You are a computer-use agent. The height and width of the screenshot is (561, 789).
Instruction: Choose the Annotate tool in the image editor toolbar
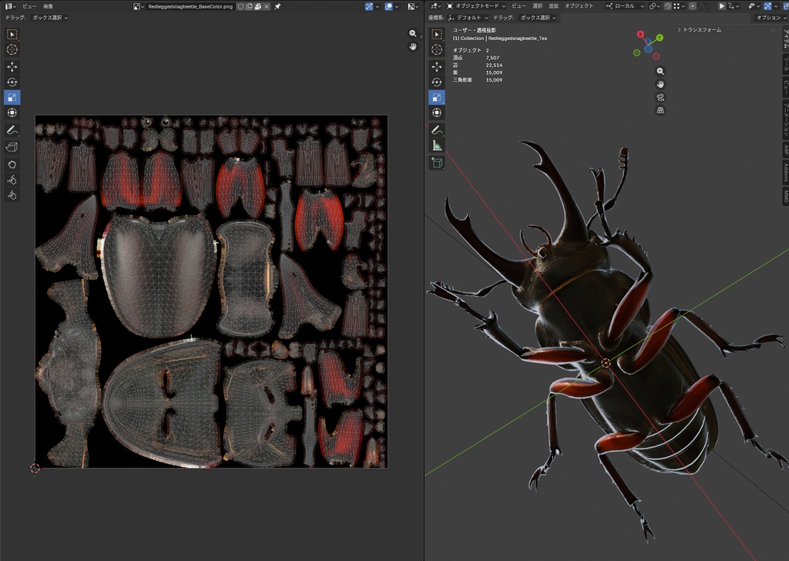[x=12, y=130]
